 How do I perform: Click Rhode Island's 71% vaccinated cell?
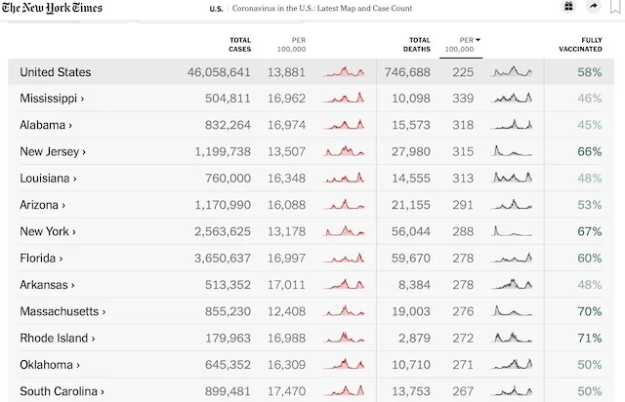point(589,339)
